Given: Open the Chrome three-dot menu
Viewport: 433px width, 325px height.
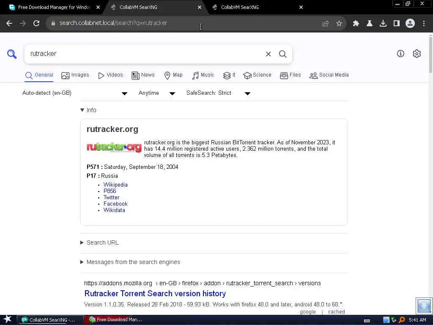Looking at the screenshot, I should [x=424, y=24].
